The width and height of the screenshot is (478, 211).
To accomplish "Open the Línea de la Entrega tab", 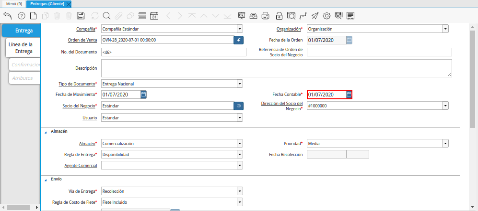I will coord(21,48).
